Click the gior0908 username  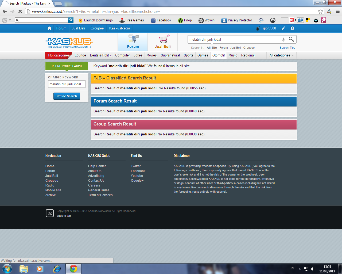[x=269, y=28]
